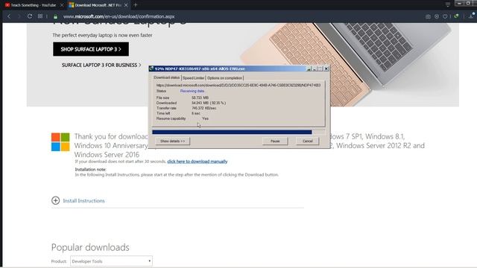
Task: Click here to download manually link
Action: pos(197,162)
